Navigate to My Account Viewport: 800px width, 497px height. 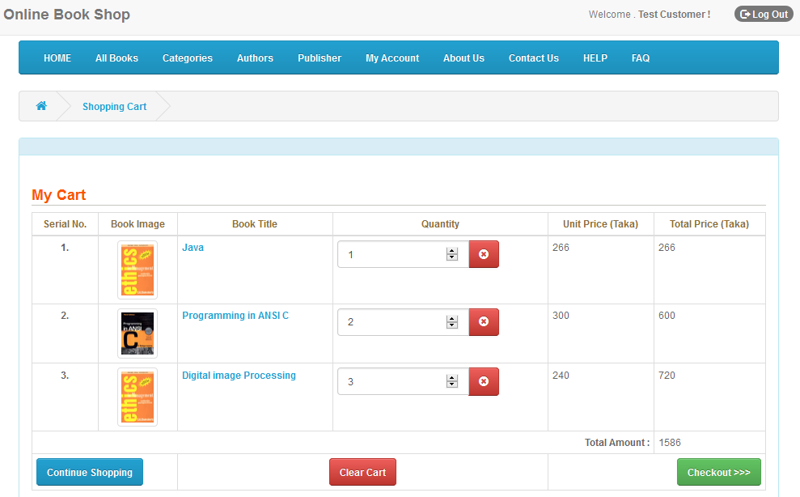[x=392, y=58]
